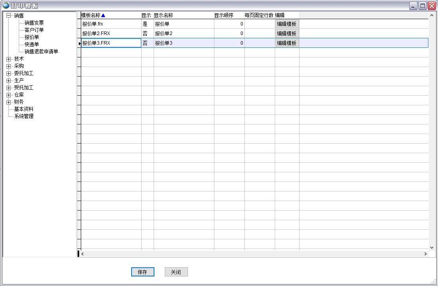The height and width of the screenshot is (286, 438).
Task: Expand the 技术 tree node
Action: coord(9,59)
